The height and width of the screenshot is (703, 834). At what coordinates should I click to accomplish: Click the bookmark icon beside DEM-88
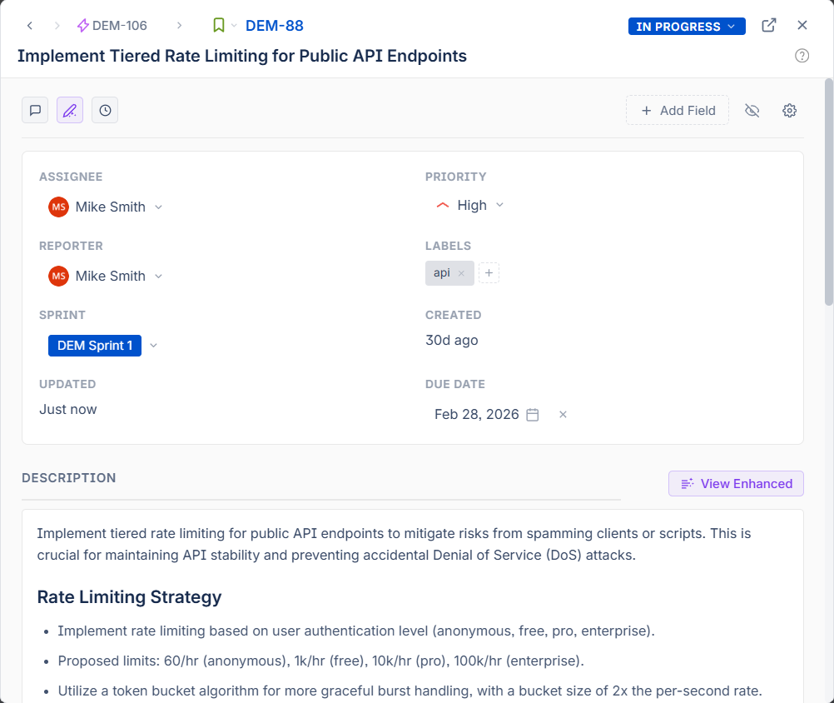(218, 25)
